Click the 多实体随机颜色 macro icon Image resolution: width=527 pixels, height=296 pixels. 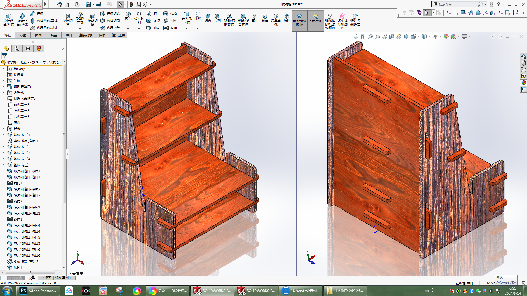pos(343,21)
